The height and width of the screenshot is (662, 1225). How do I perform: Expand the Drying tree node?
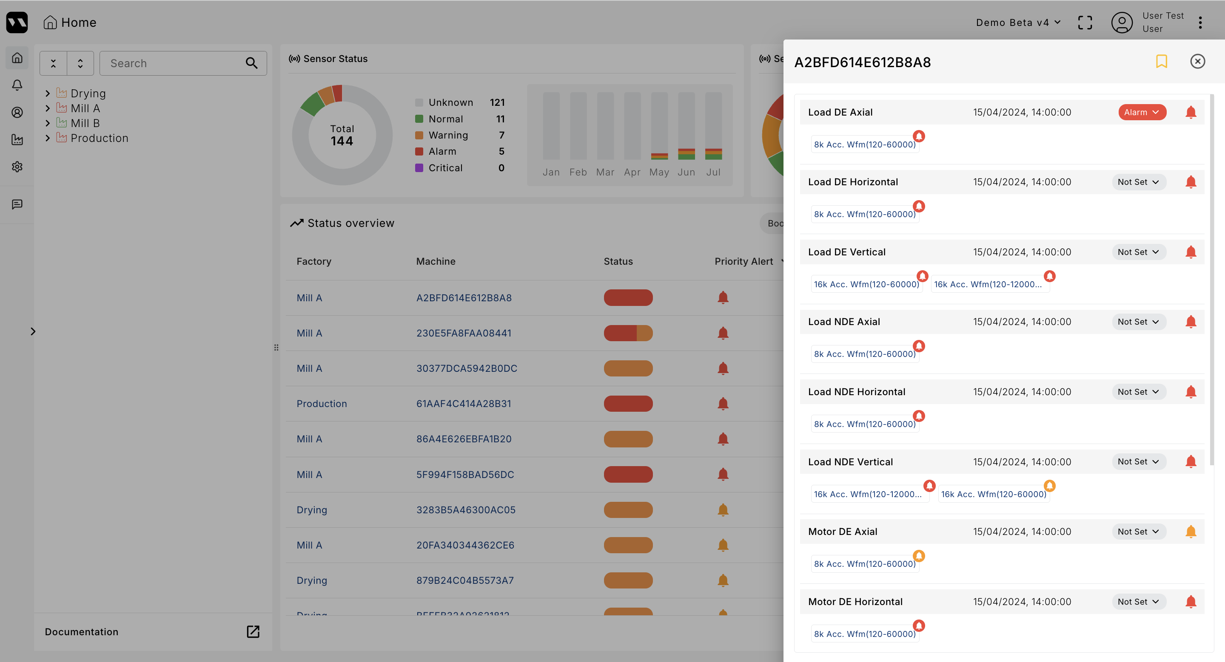[48, 93]
